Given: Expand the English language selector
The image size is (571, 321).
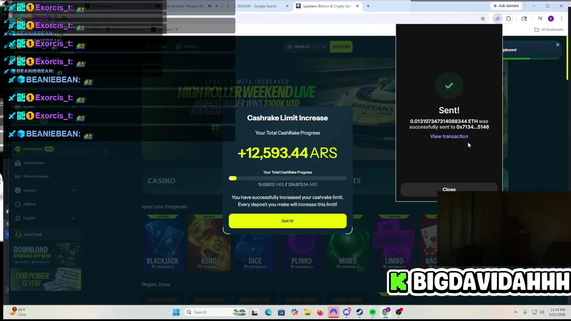Looking at the screenshot, I should 45,218.
